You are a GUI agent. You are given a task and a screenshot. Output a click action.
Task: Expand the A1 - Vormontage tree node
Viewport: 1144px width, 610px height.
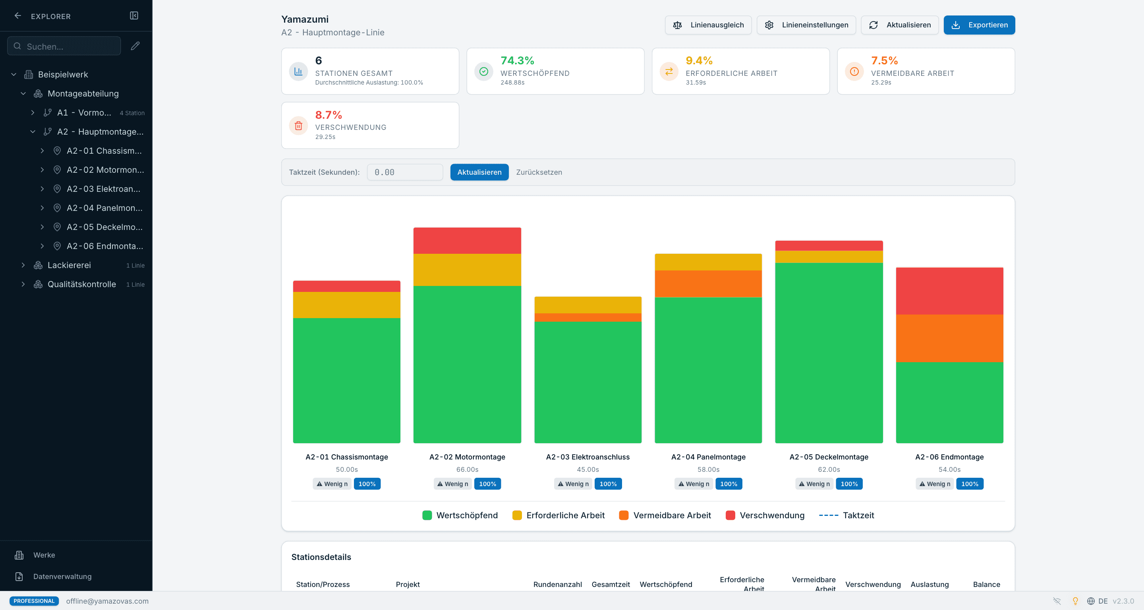pyautogui.click(x=33, y=113)
